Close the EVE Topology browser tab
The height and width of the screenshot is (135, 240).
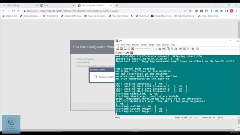(x=36, y=5)
